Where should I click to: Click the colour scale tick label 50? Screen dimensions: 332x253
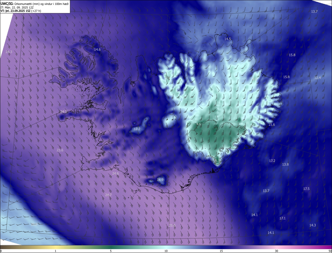330,251
